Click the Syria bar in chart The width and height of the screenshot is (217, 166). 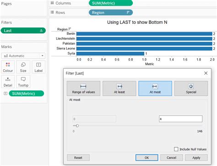pos(110,54)
